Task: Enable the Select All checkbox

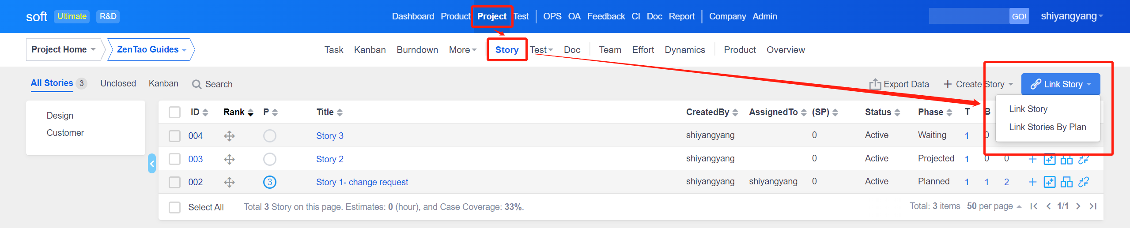Action: click(x=175, y=207)
